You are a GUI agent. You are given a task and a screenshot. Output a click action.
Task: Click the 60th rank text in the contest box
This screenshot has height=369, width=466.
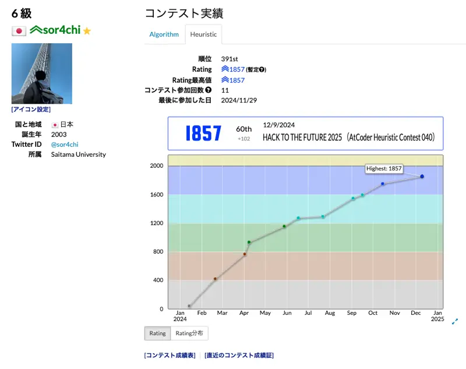click(x=243, y=129)
